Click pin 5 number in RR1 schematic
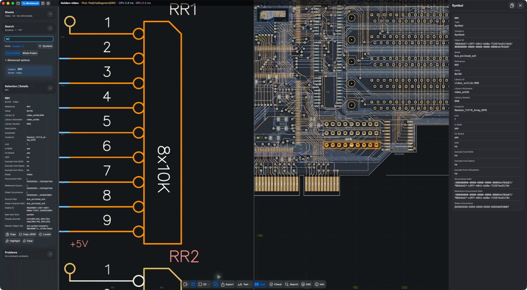The image size is (527, 290). coord(107,121)
